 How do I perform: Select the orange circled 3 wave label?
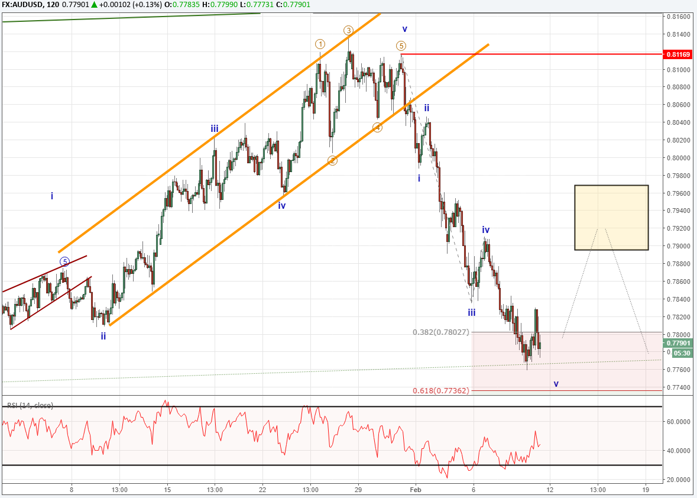point(349,30)
